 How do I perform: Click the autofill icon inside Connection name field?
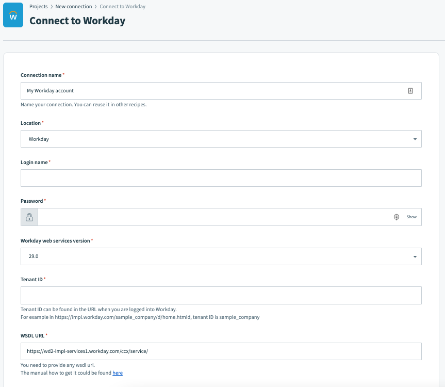pyautogui.click(x=410, y=90)
